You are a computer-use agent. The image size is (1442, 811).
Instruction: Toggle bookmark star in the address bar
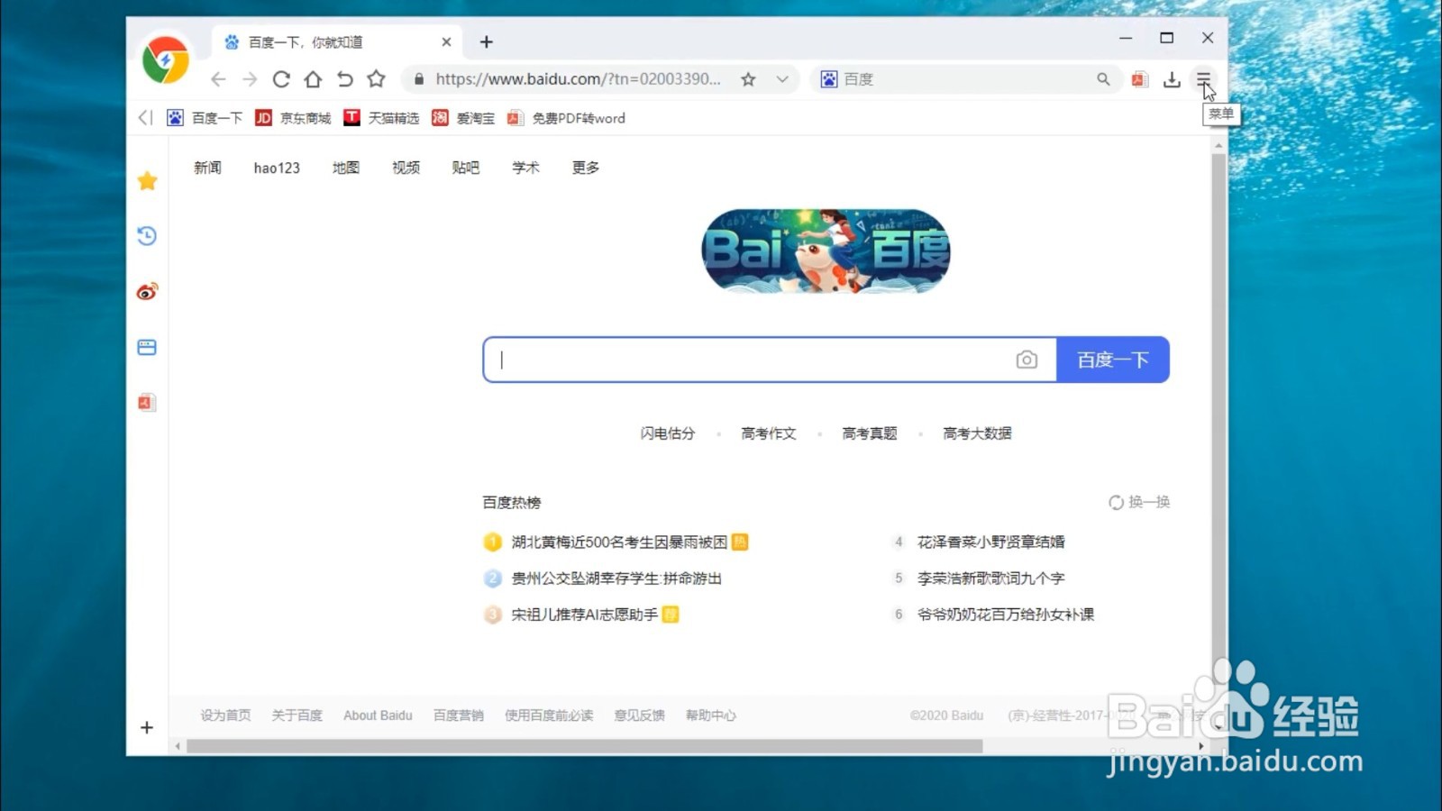747,79
